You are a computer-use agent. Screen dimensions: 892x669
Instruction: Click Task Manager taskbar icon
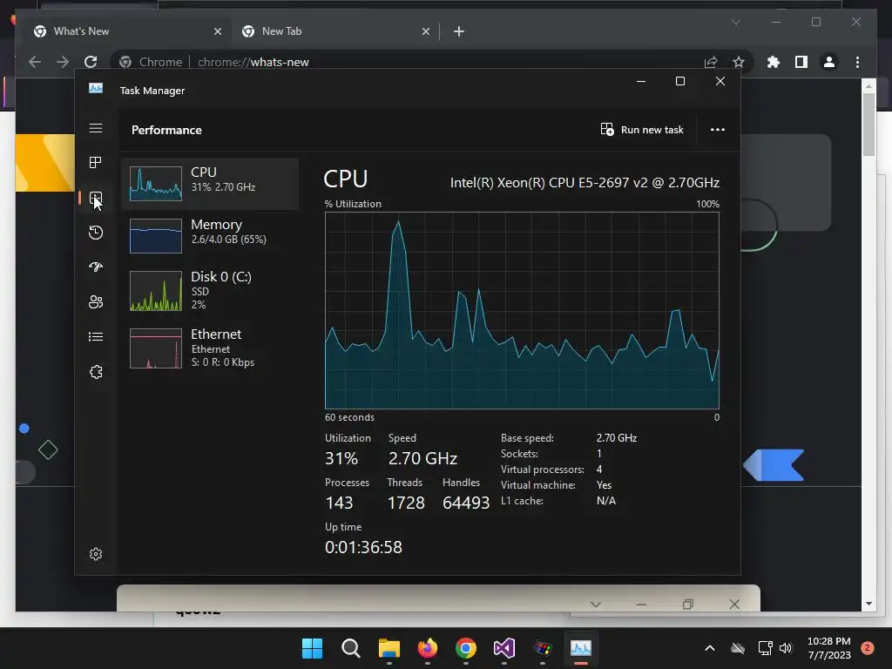[581, 648]
